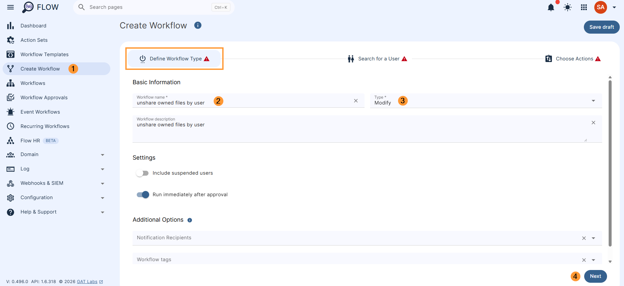Clear Notification Recipients selection
This screenshot has height=286, width=624.
click(584, 238)
